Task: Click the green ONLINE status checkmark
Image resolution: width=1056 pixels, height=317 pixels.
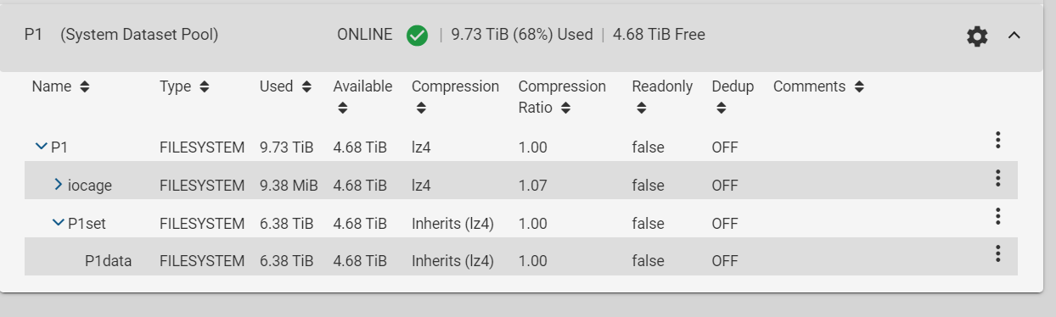Action: pos(417,36)
